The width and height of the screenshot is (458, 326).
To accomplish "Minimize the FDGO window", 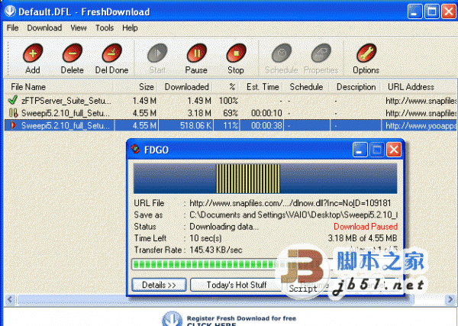I will pos(360,150).
